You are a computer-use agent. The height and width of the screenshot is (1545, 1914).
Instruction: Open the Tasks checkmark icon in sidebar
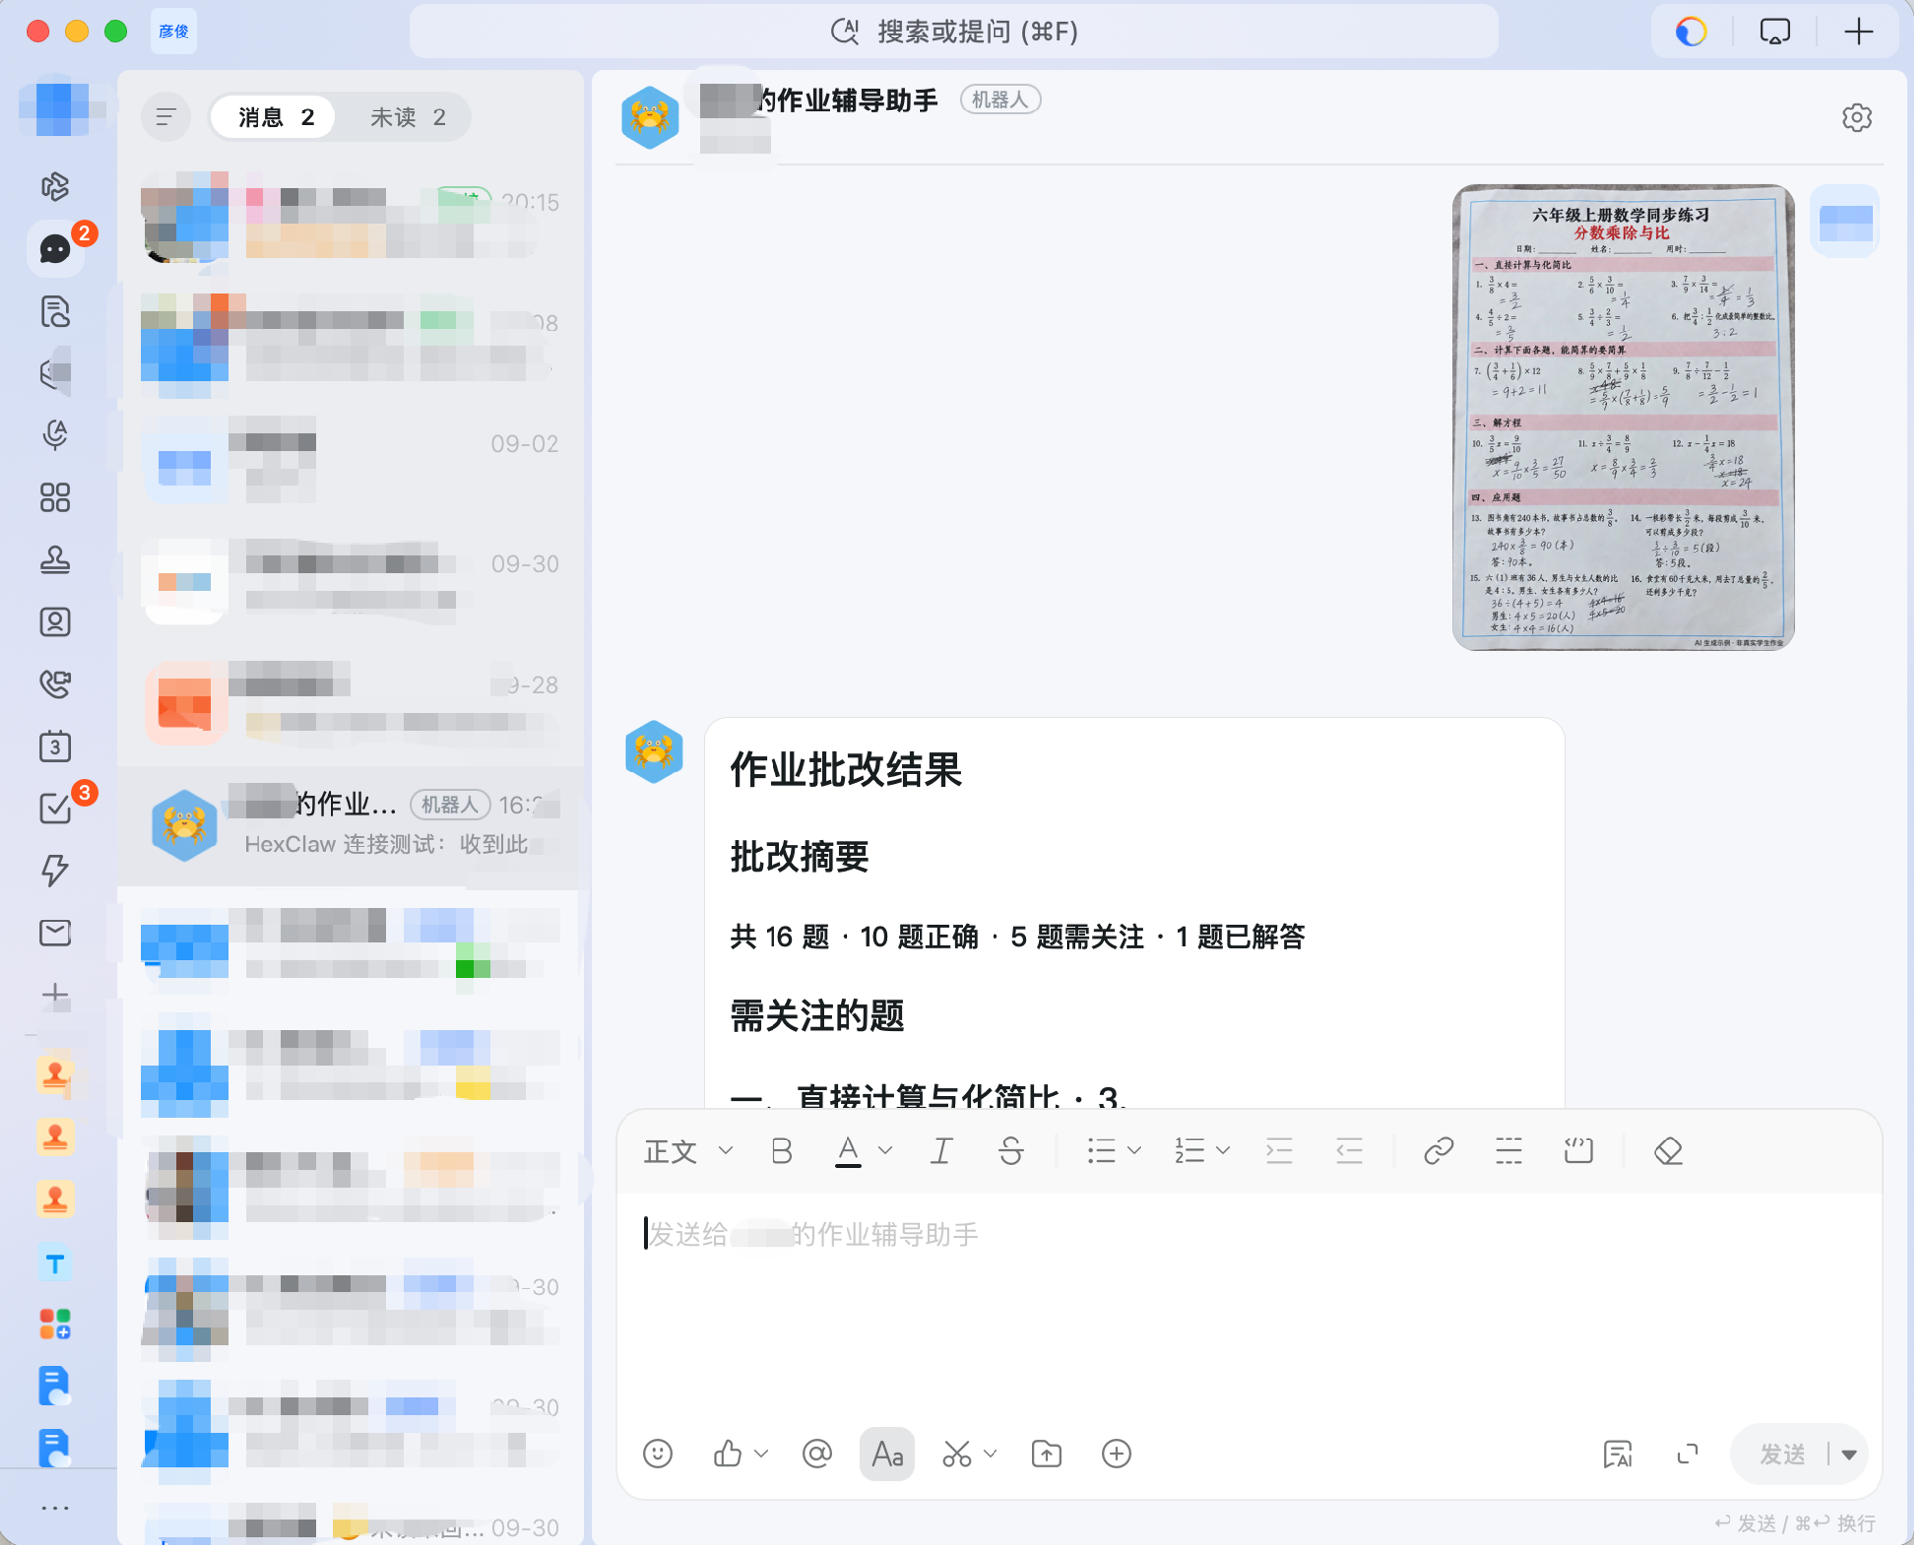pos(55,808)
